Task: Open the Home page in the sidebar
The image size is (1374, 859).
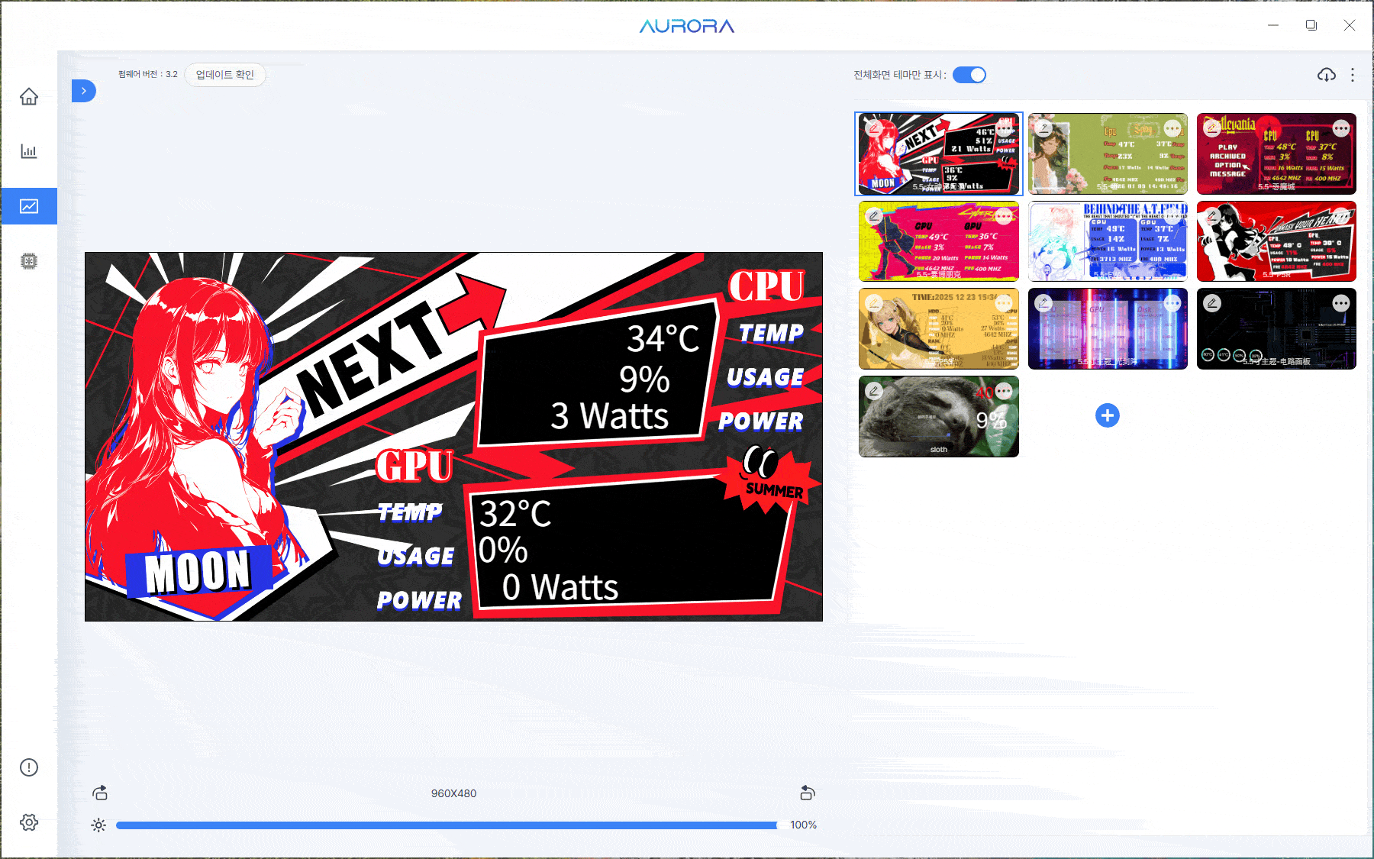Action: [29, 96]
